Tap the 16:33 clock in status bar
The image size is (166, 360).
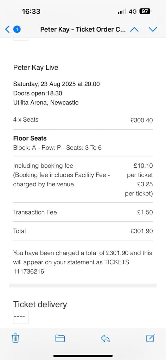pyautogui.click(x=31, y=11)
